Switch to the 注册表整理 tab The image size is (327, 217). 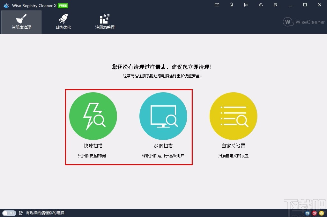(104, 22)
